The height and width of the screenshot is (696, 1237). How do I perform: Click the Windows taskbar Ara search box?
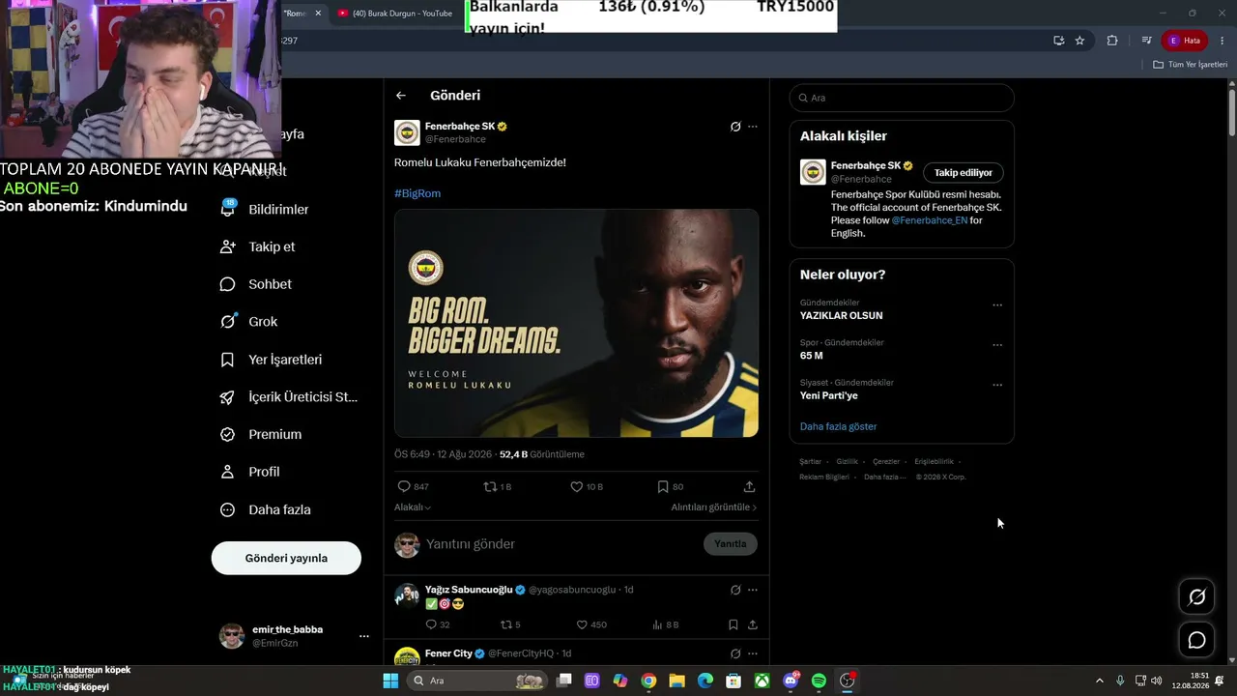[x=475, y=681]
